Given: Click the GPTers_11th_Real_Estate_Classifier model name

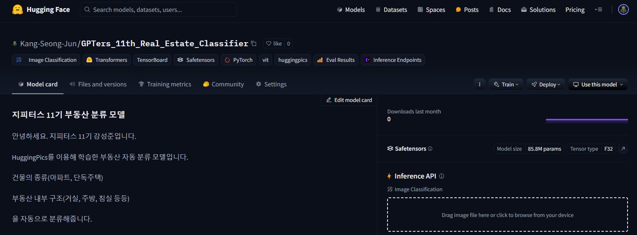Looking at the screenshot, I should (x=165, y=43).
